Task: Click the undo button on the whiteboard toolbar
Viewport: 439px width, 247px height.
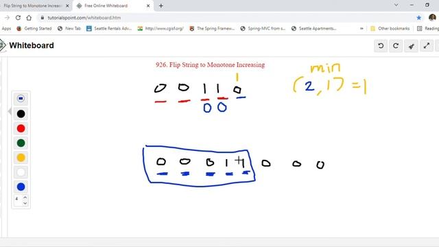Action: pyautogui.click(x=381, y=46)
